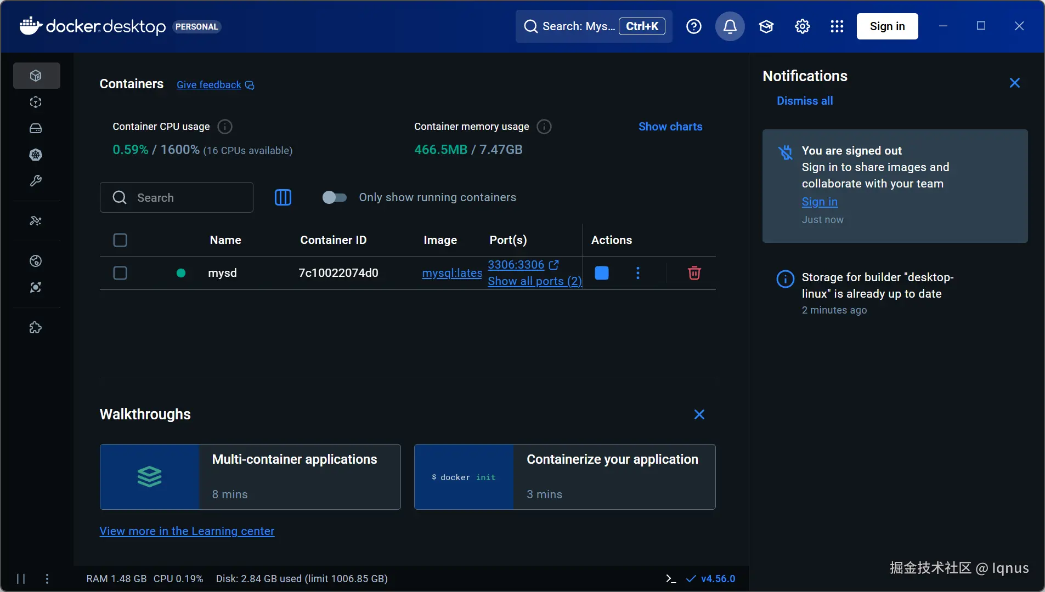Select the Storage for builder notification

895,293
